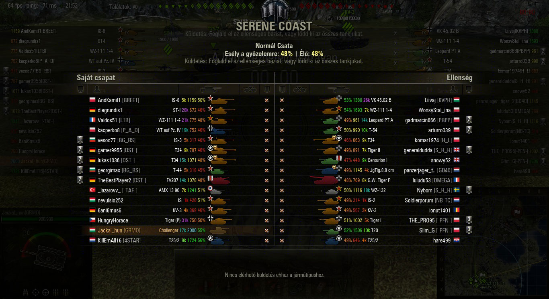Click the Normál Csata battle type label

coord(274,46)
